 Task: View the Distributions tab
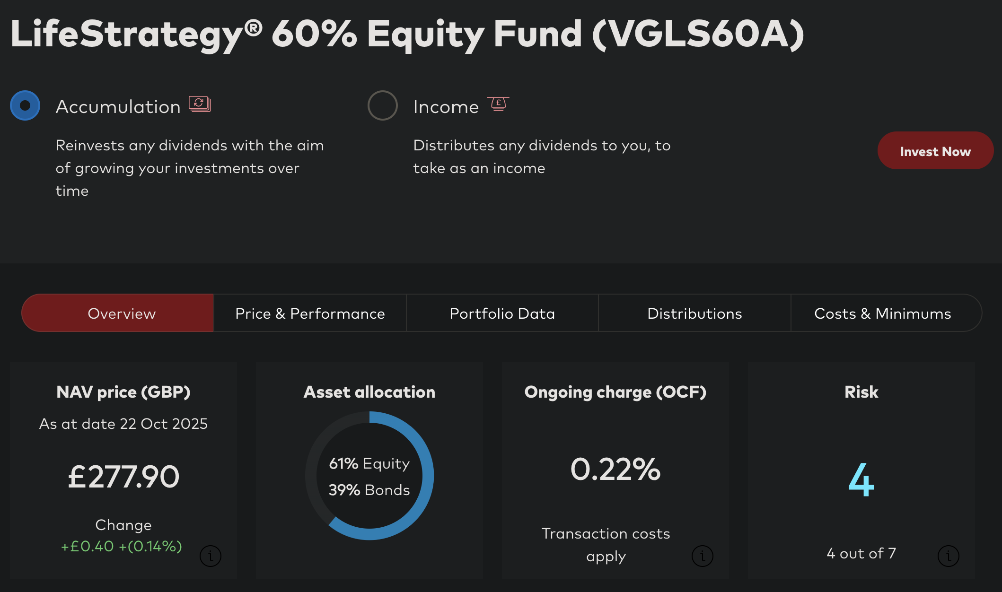coord(694,313)
